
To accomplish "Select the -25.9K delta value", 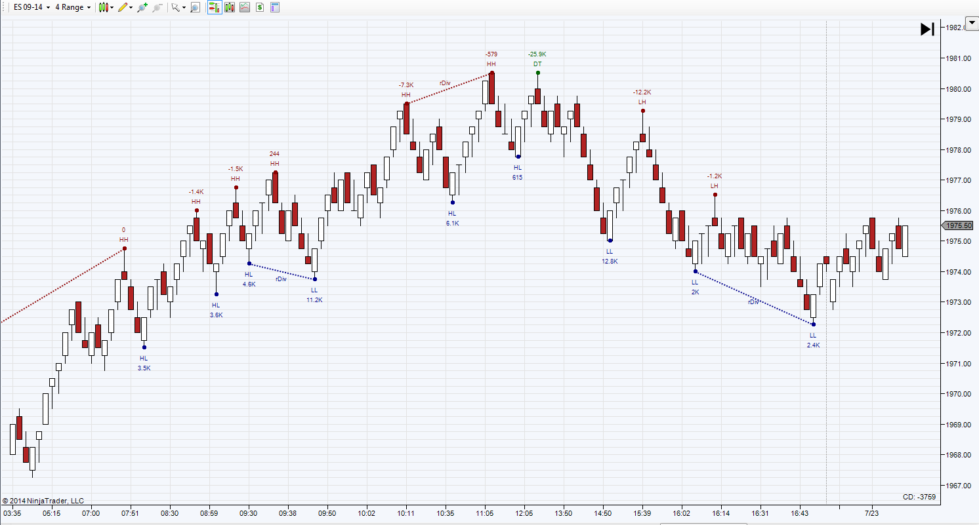I will (x=537, y=54).
